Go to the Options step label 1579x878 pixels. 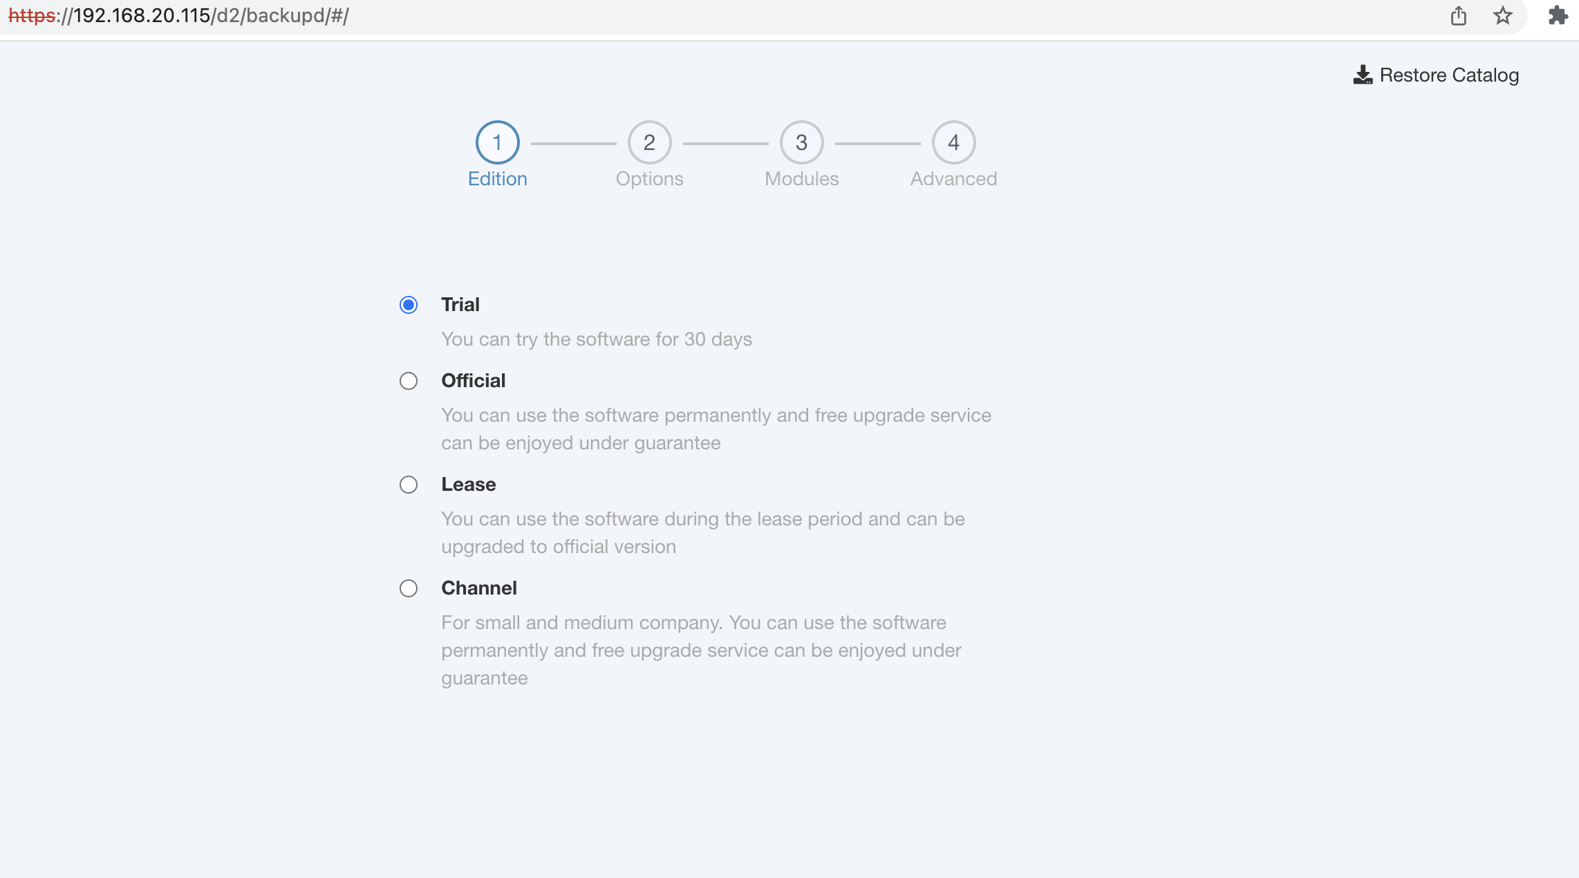pos(650,179)
